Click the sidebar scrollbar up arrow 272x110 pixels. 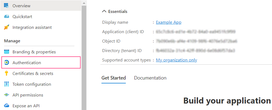[84, 3]
